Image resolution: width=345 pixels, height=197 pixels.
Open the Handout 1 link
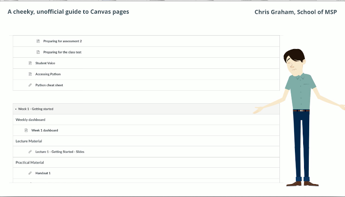coord(43,173)
